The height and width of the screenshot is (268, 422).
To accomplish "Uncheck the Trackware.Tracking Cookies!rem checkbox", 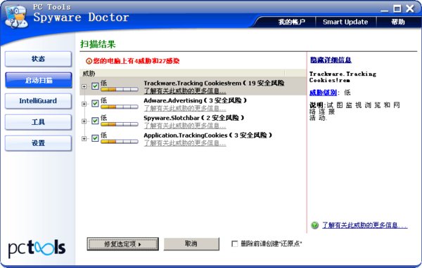I will (x=95, y=86).
